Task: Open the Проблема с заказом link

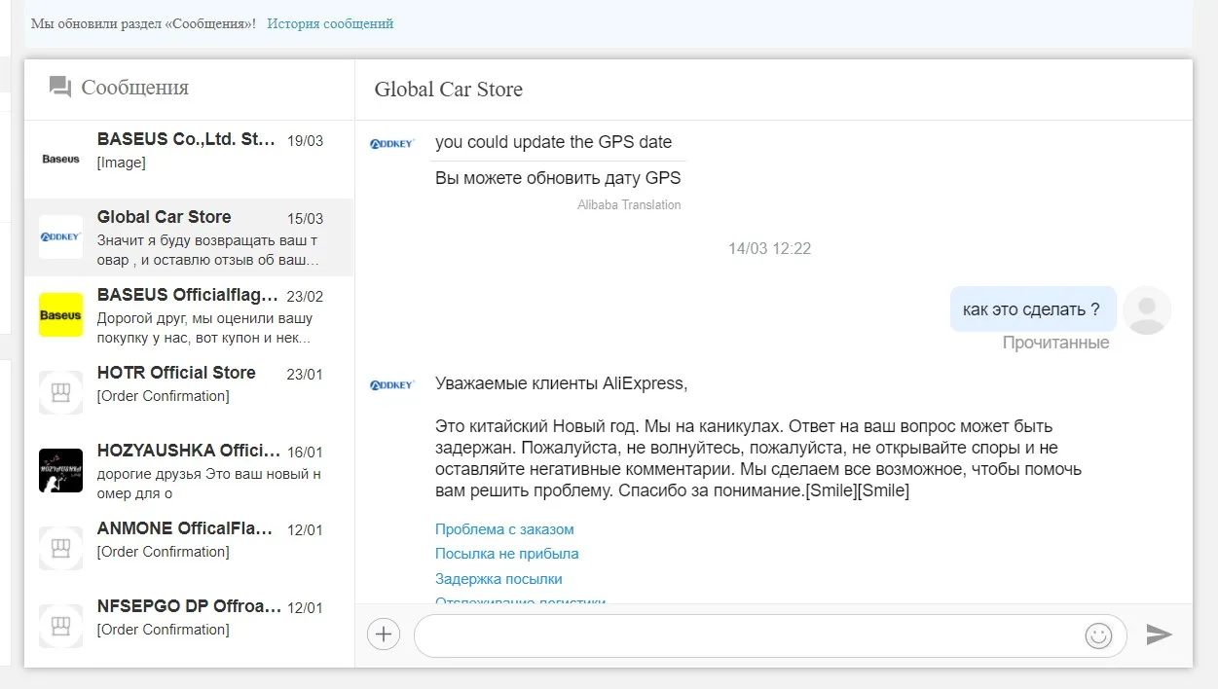Action: (504, 529)
